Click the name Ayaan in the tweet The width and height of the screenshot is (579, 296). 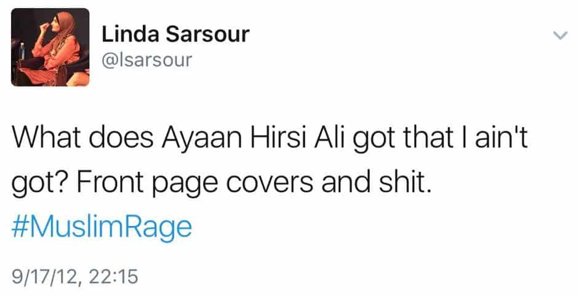pyautogui.click(x=202, y=138)
